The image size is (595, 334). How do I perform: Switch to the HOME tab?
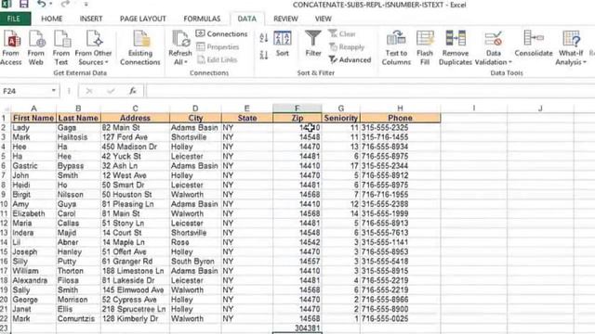52,19
